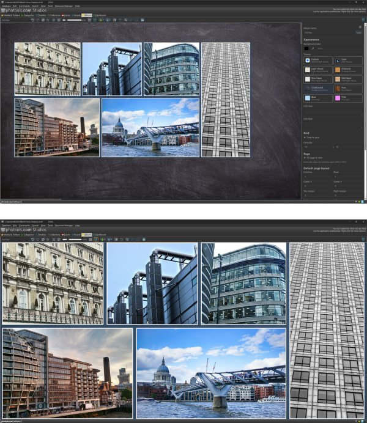
Task: Click ornate stone building photo in bottom window
Action: (53, 283)
